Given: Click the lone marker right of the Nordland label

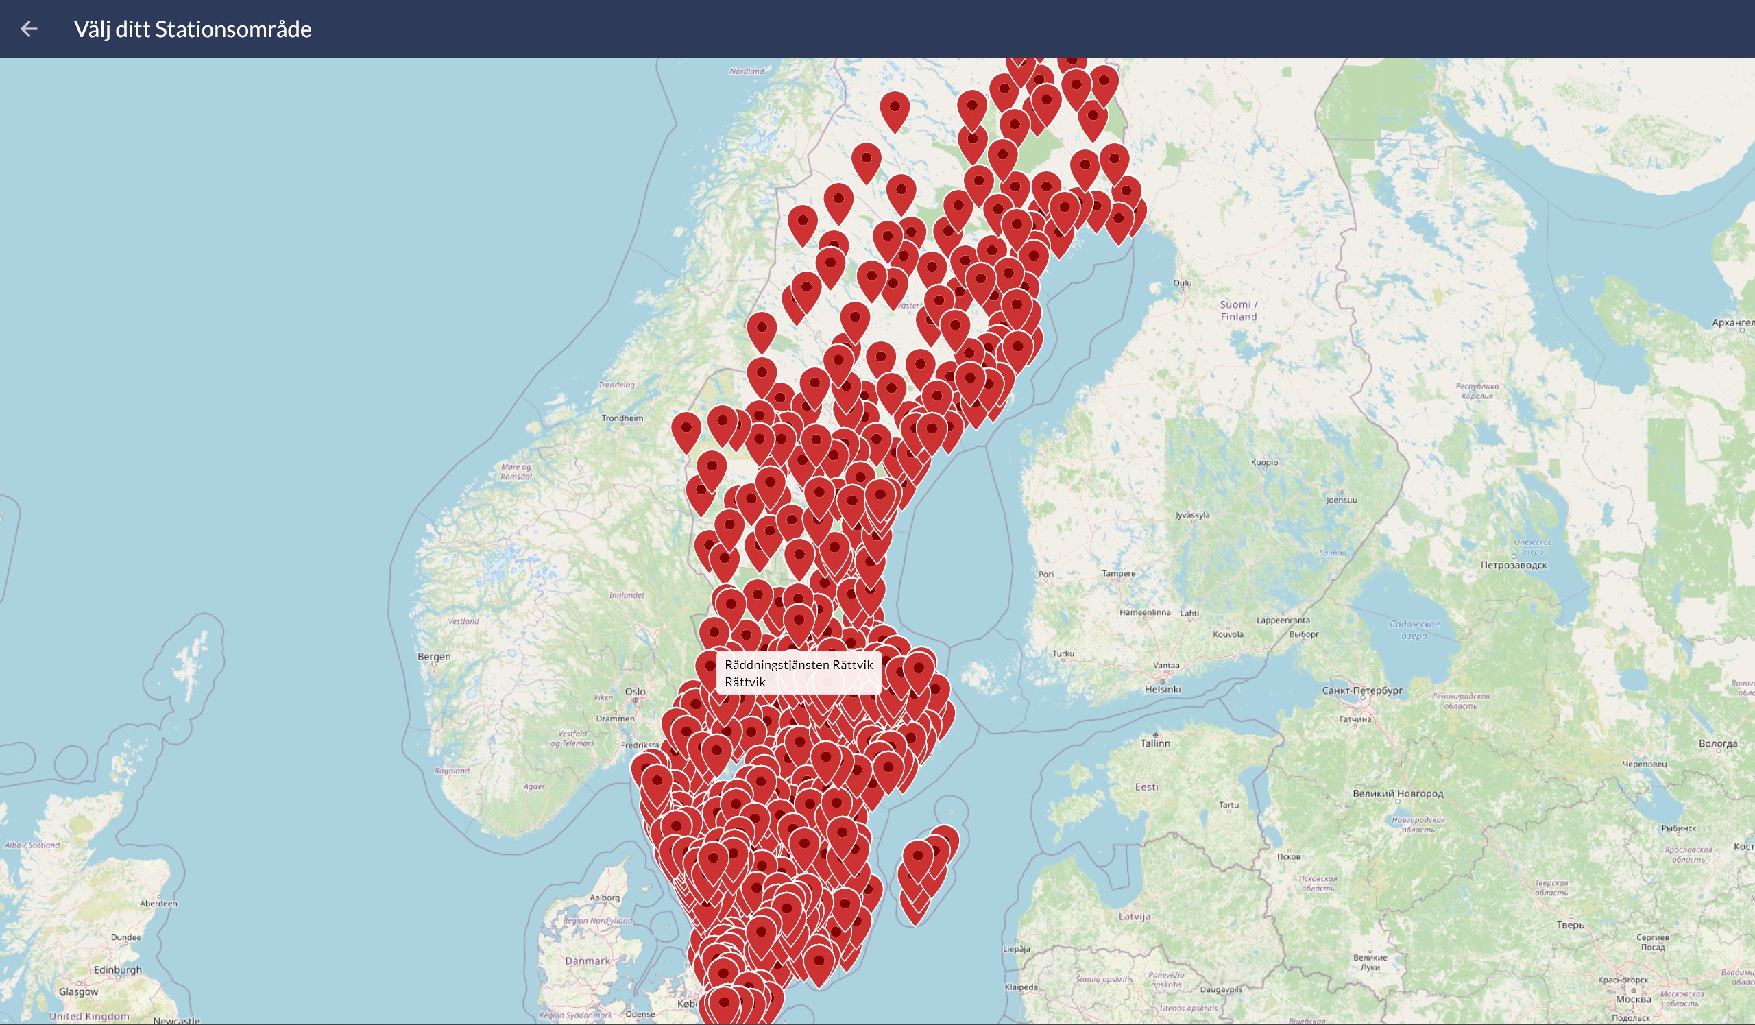Looking at the screenshot, I should 894,109.
